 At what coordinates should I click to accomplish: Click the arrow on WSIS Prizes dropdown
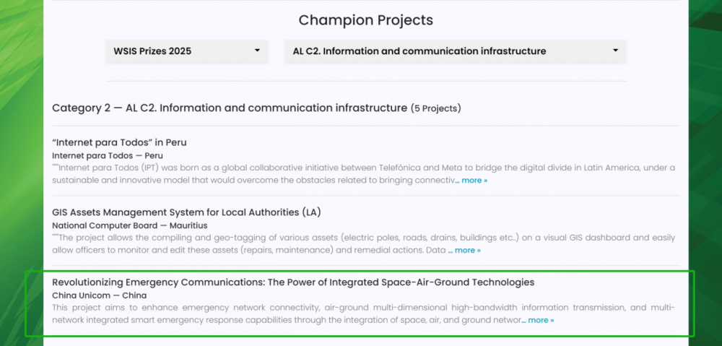tap(258, 51)
